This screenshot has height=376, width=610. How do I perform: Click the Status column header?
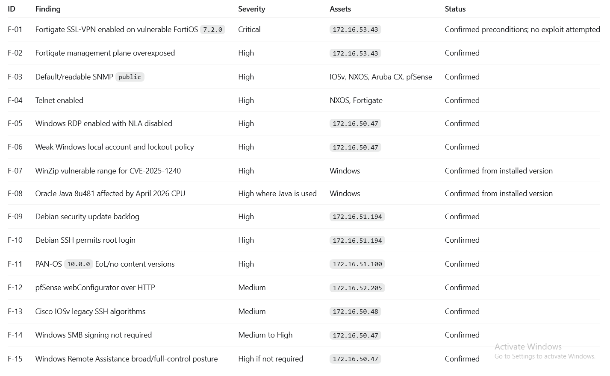(x=455, y=9)
